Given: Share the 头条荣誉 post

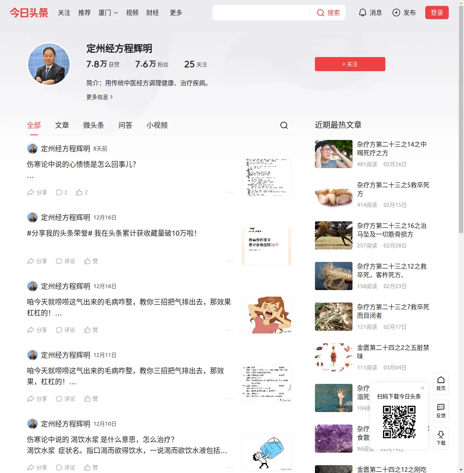Looking at the screenshot, I should [x=37, y=261].
